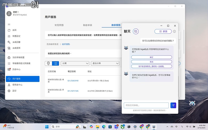
Task: Open Microsoft Store from taskbar
Action: click(110, 127)
